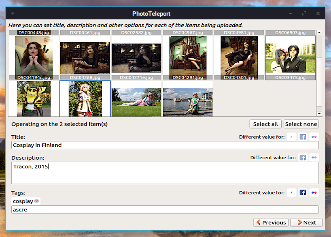
Task: Proceed with the Next button
Action: pyautogui.click(x=306, y=222)
